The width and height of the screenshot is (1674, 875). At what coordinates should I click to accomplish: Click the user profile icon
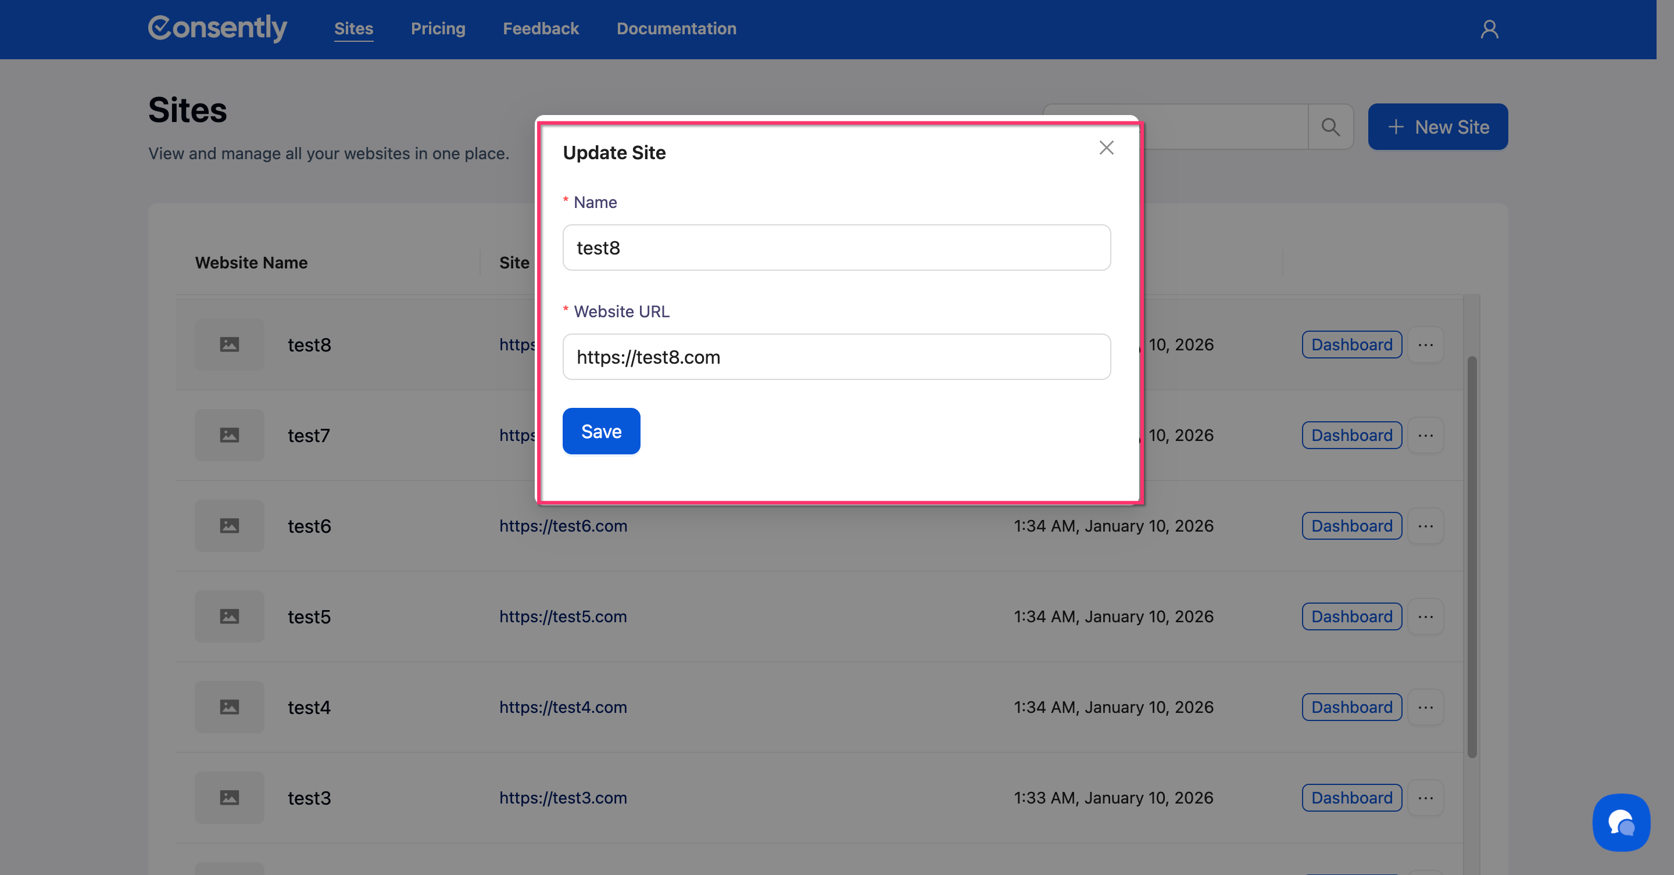coord(1489,29)
